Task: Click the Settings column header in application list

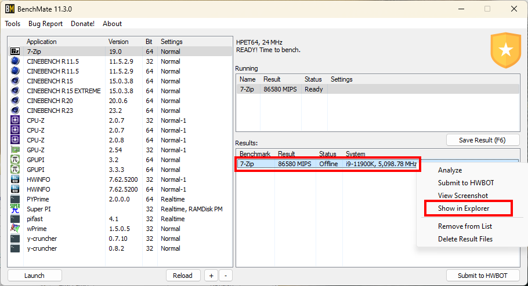Action: coord(171,42)
